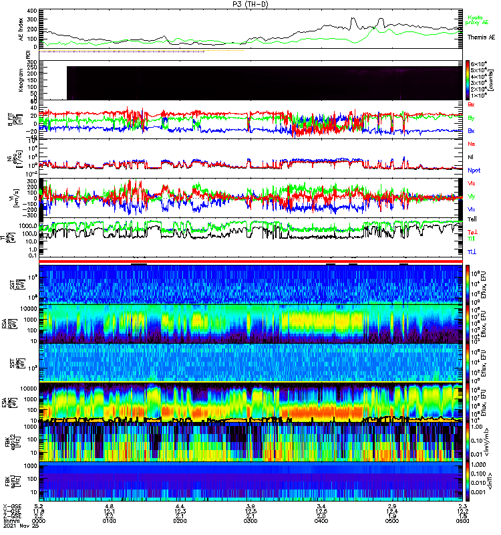Click the "0000" time tick label
This screenshot has height=535, width=501.
(39, 521)
